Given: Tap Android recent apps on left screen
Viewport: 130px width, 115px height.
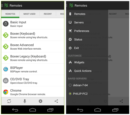Looking at the screenshot, I should point(50,110).
